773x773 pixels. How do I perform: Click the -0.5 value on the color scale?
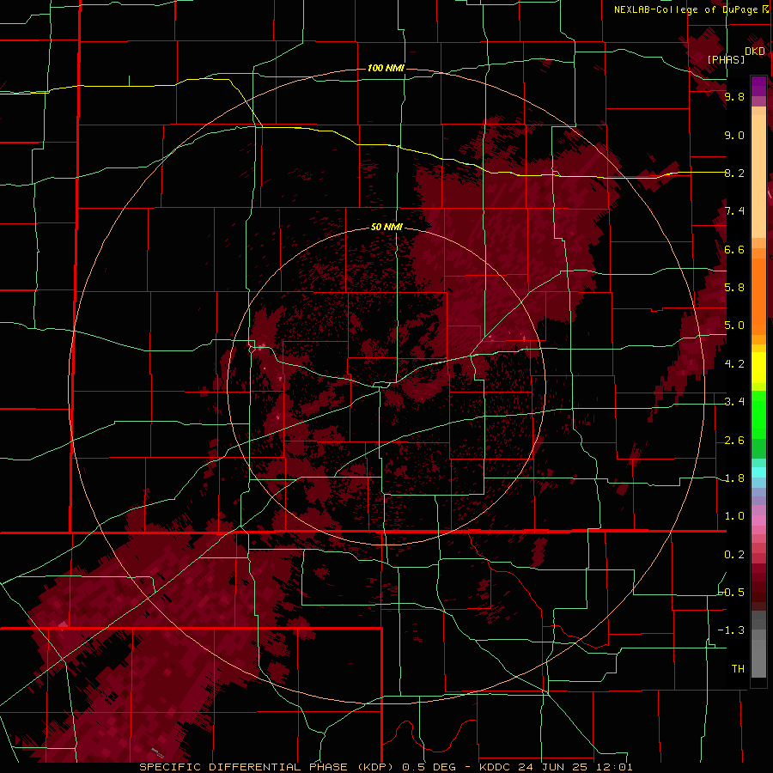click(732, 592)
